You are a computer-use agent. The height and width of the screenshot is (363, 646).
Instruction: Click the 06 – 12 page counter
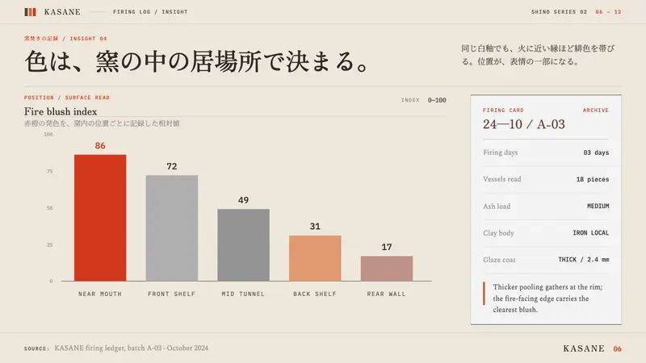(608, 12)
